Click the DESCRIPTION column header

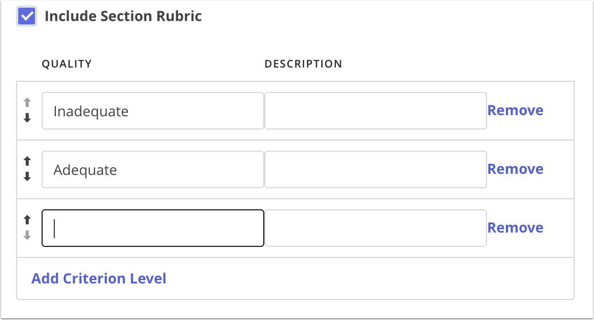[304, 64]
